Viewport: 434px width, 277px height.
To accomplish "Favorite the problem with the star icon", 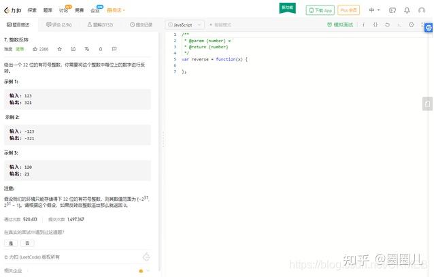I will (x=59, y=49).
